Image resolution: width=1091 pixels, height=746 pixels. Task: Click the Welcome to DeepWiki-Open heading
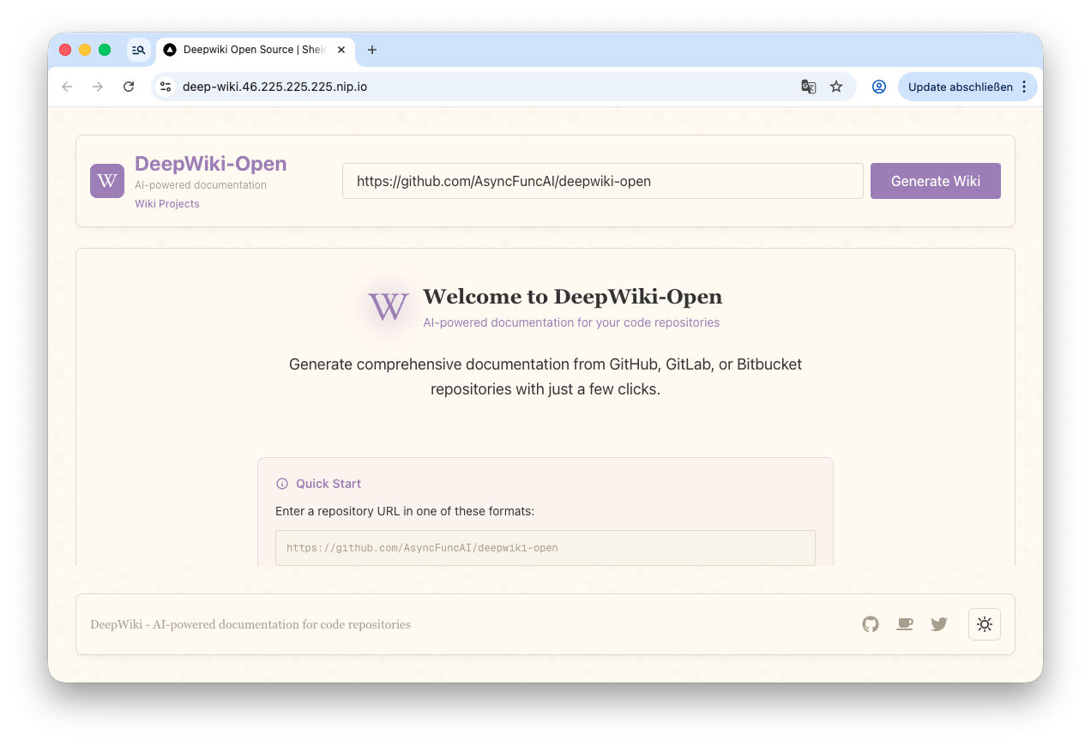point(572,297)
